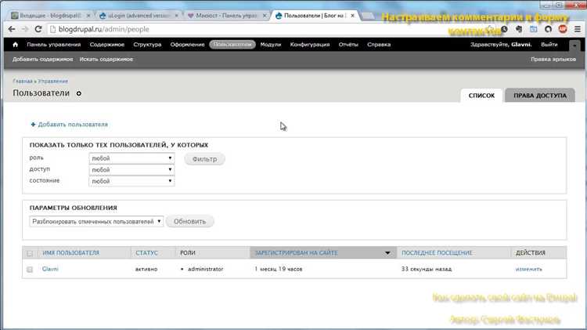Reload the page with browser refresh icon
The width and height of the screenshot is (587, 330).
38,29
